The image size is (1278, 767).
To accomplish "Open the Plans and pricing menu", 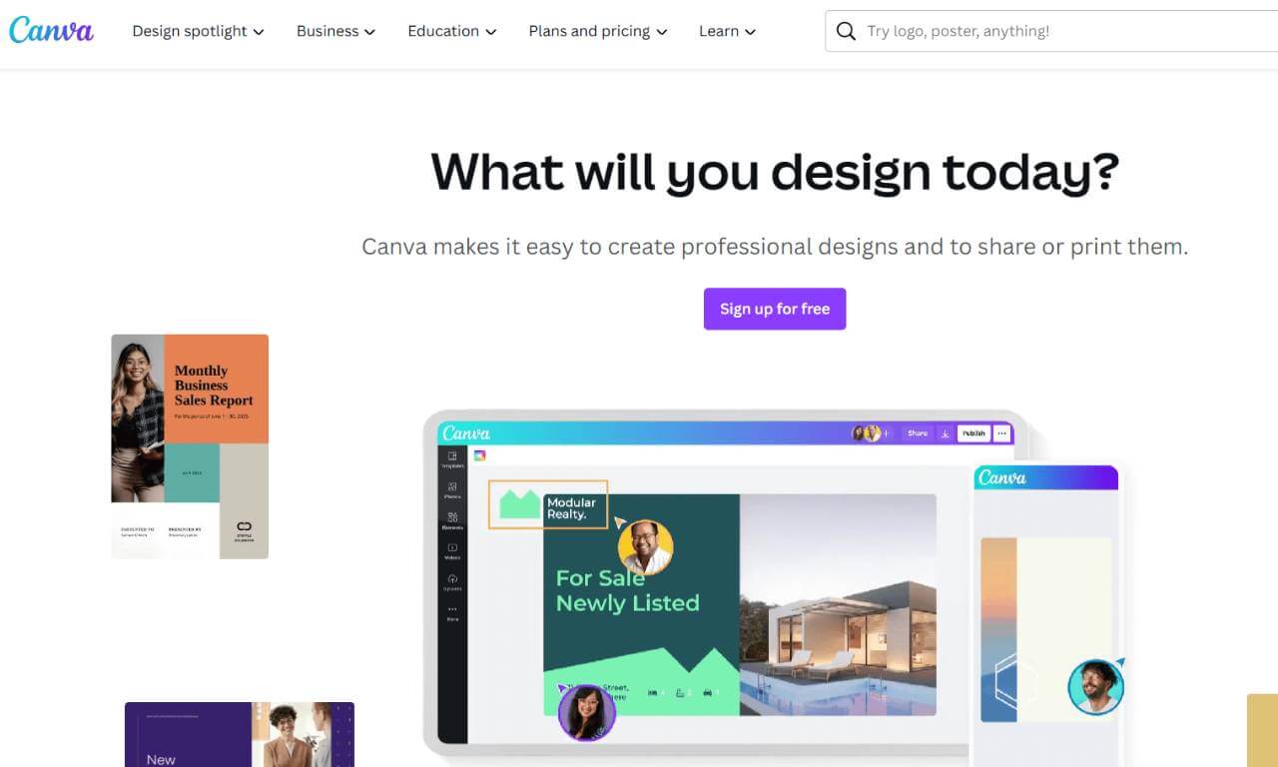I will (x=597, y=31).
